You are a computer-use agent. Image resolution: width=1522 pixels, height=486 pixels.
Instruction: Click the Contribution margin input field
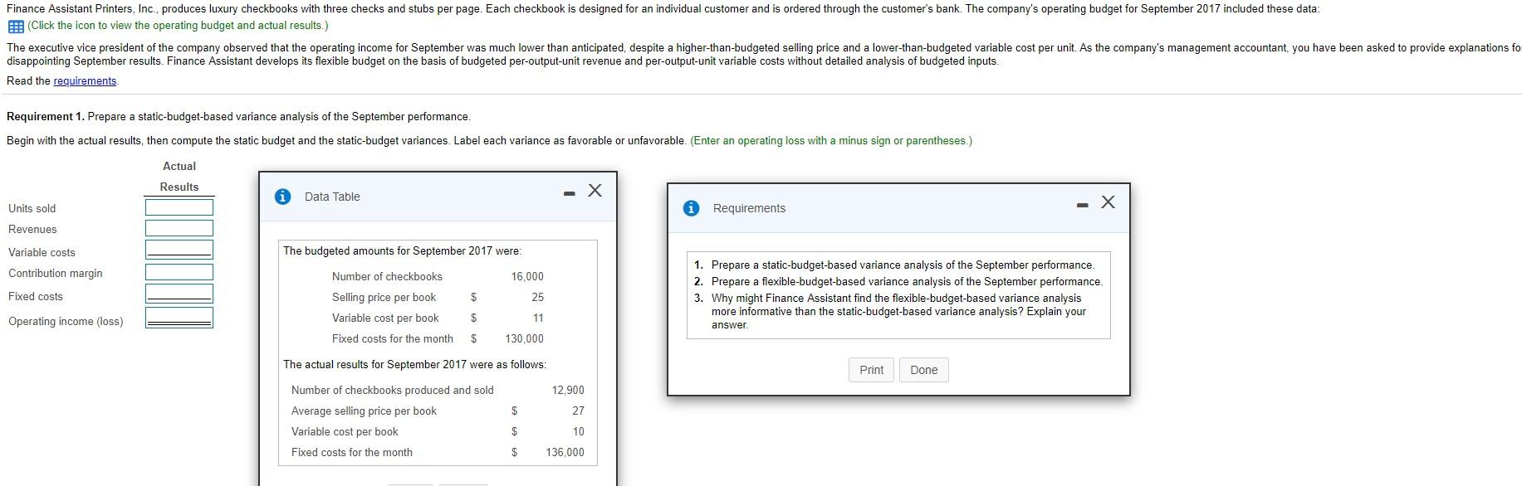pos(179,272)
